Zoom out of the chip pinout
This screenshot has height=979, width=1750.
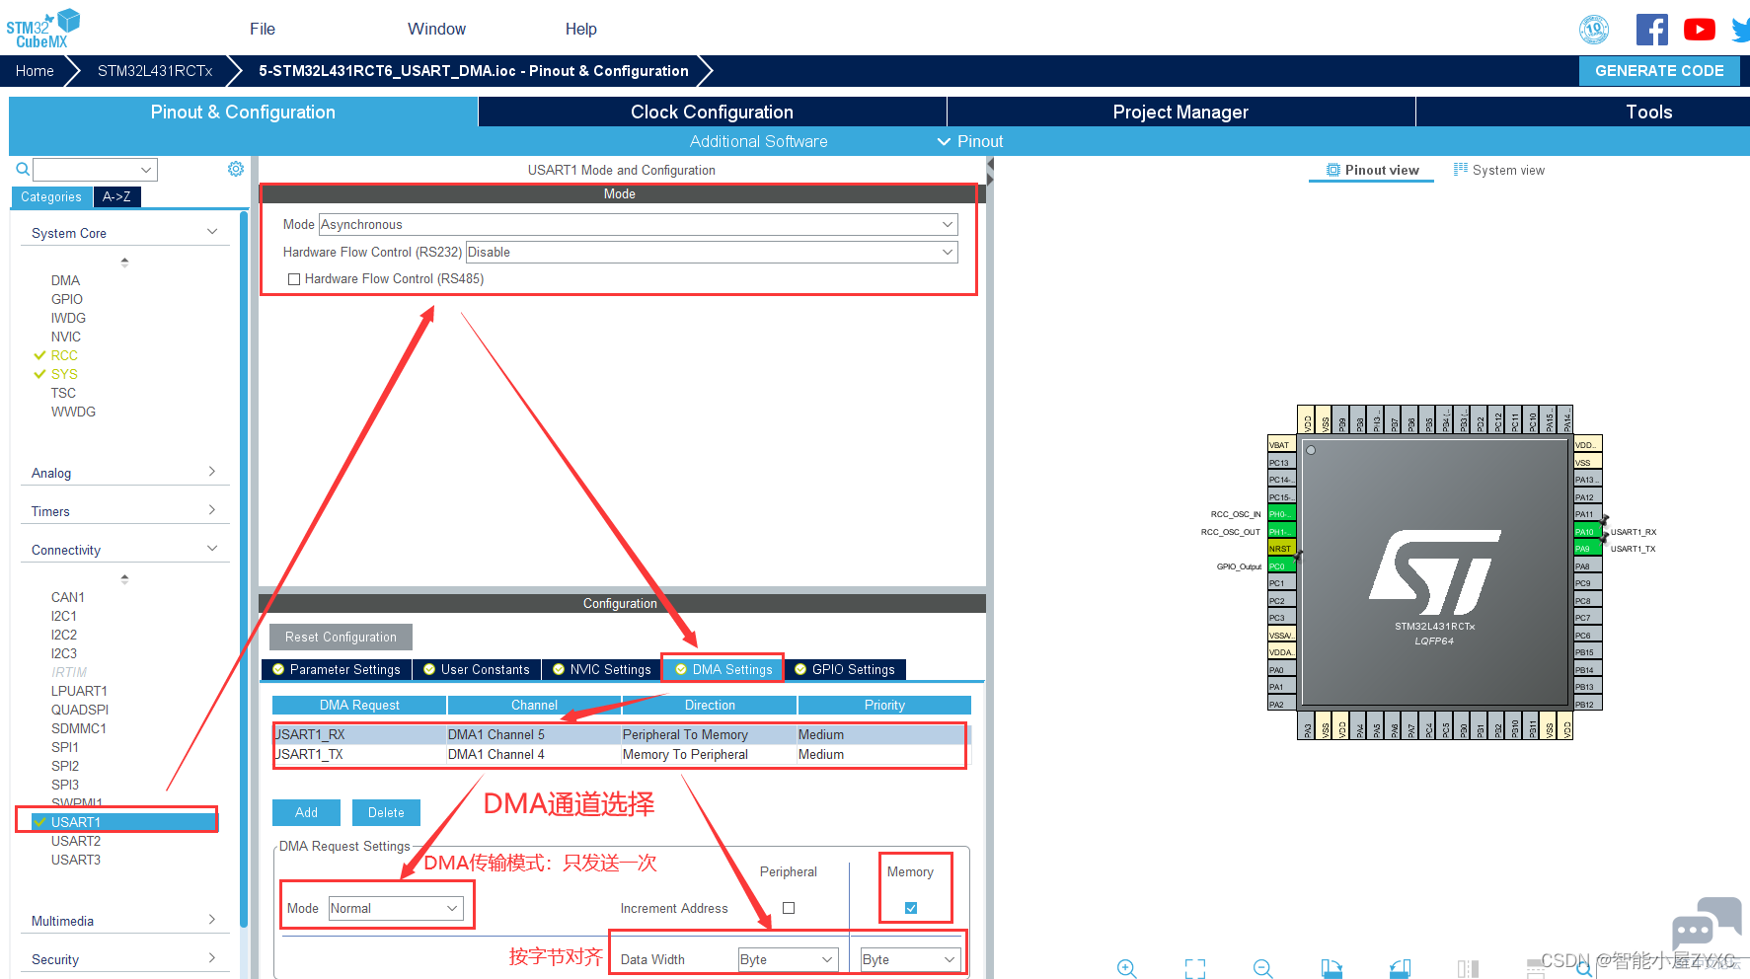[1263, 968]
